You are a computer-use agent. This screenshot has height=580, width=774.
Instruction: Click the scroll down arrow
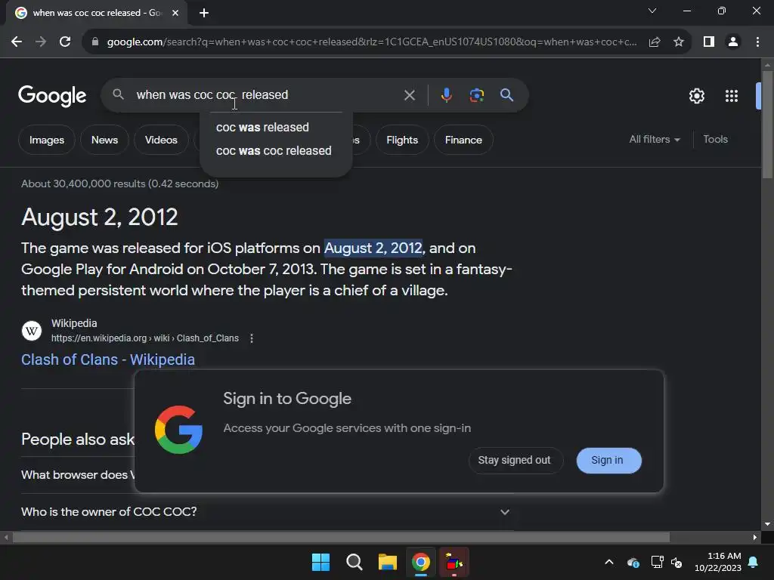point(767,524)
